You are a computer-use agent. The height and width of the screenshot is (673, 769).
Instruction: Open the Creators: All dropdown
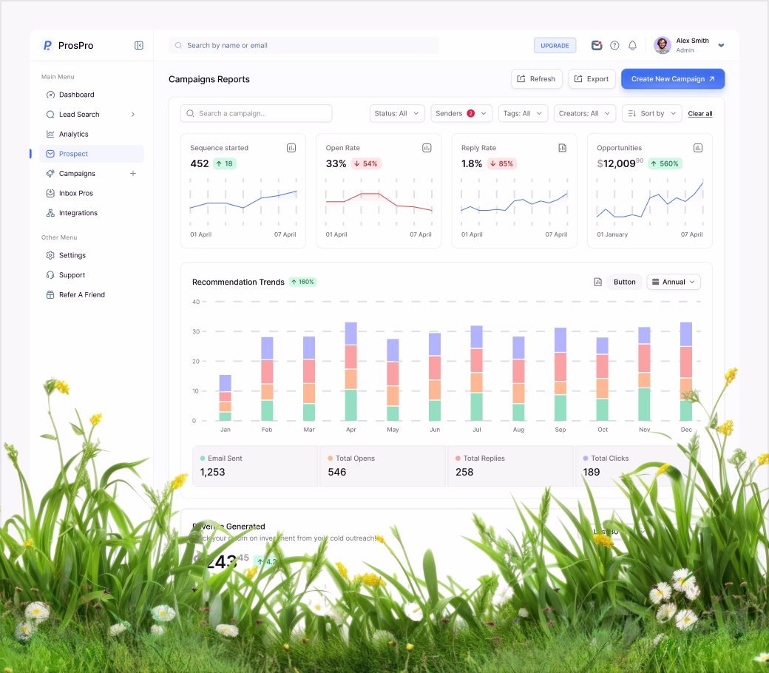(585, 113)
